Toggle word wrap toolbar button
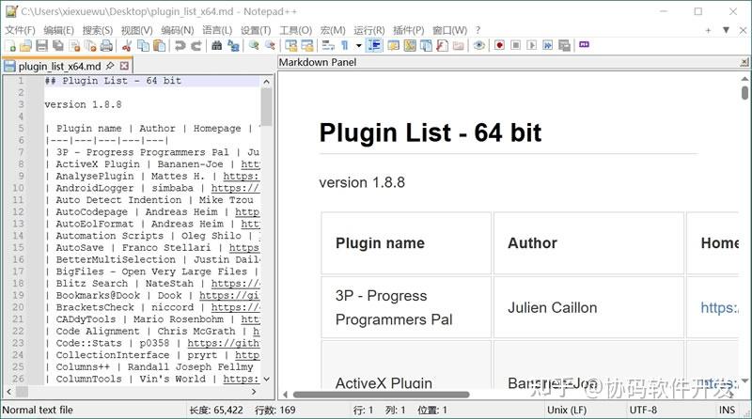The height and width of the screenshot is (419, 752). click(x=328, y=45)
